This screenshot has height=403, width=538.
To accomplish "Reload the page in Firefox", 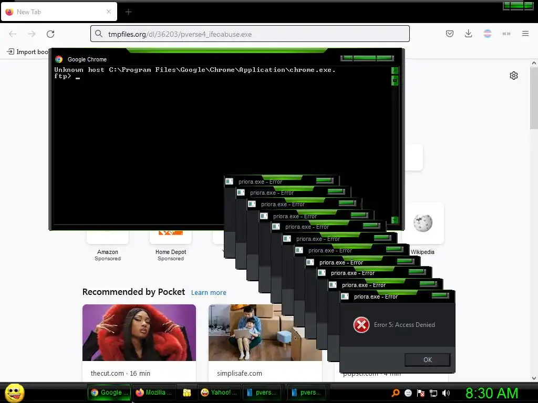I will 50,34.
